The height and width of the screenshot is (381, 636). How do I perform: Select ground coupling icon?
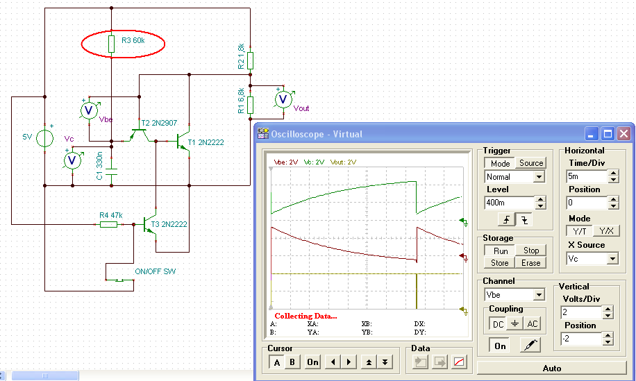coord(514,324)
